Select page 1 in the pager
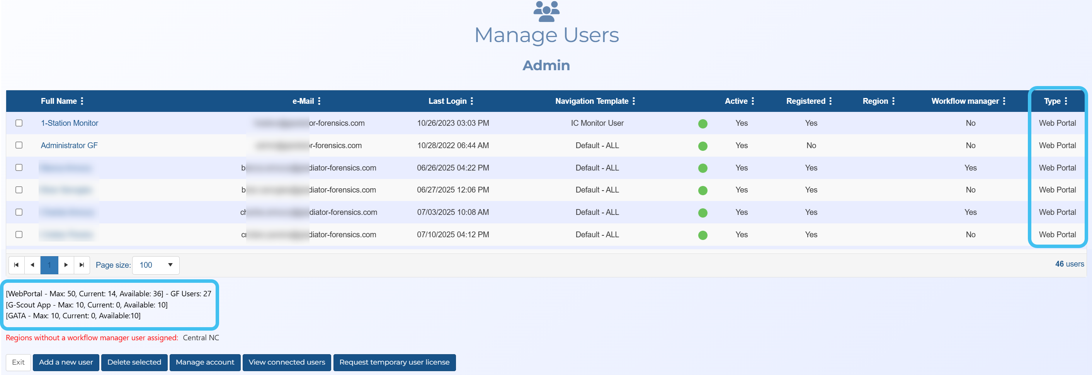The width and height of the screenshot is (1092, 375). pos(49,265)
